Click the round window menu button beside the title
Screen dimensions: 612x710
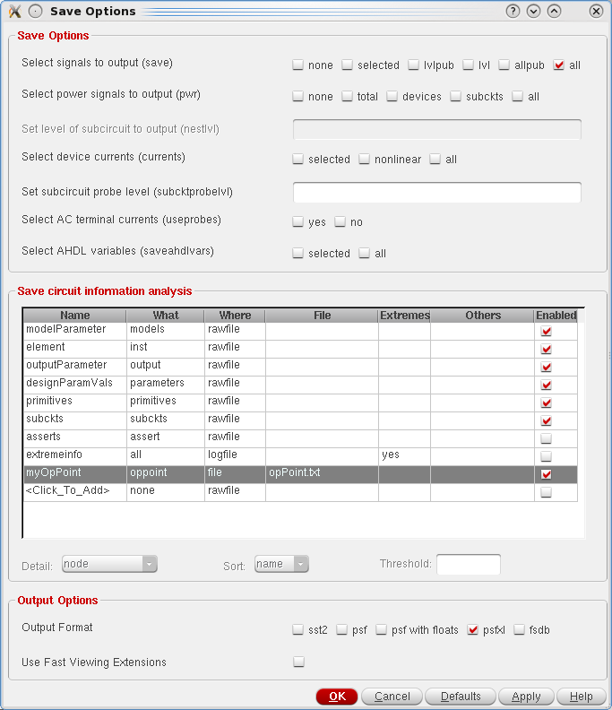pyautogui.click(x=35, y=12)
